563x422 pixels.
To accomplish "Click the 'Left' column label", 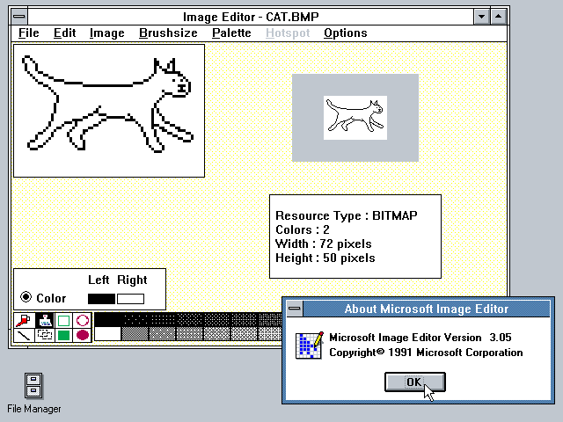I will click(99, 280).
